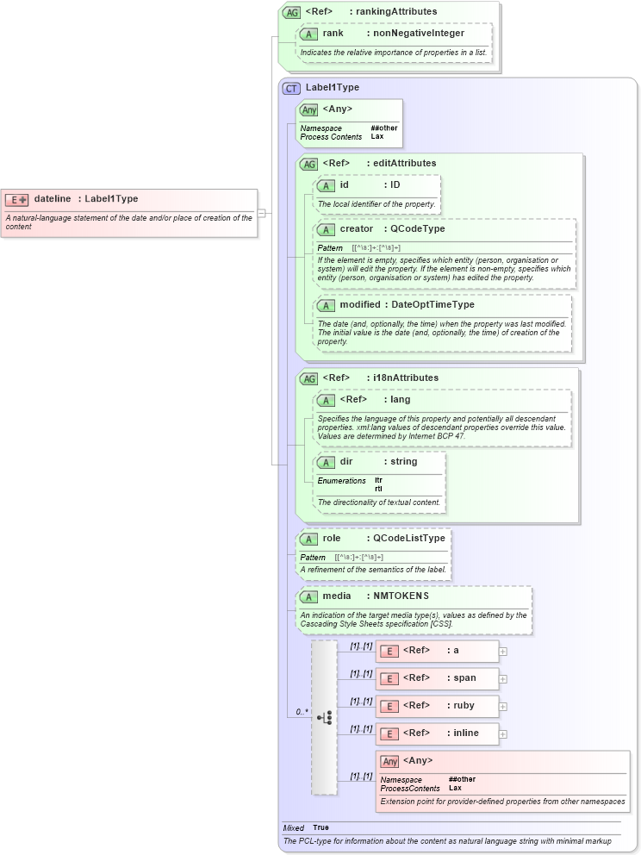Screen dimensions: 641x855
Task: Click 'The local identifier of the property' description
Action: coord(377,204)
